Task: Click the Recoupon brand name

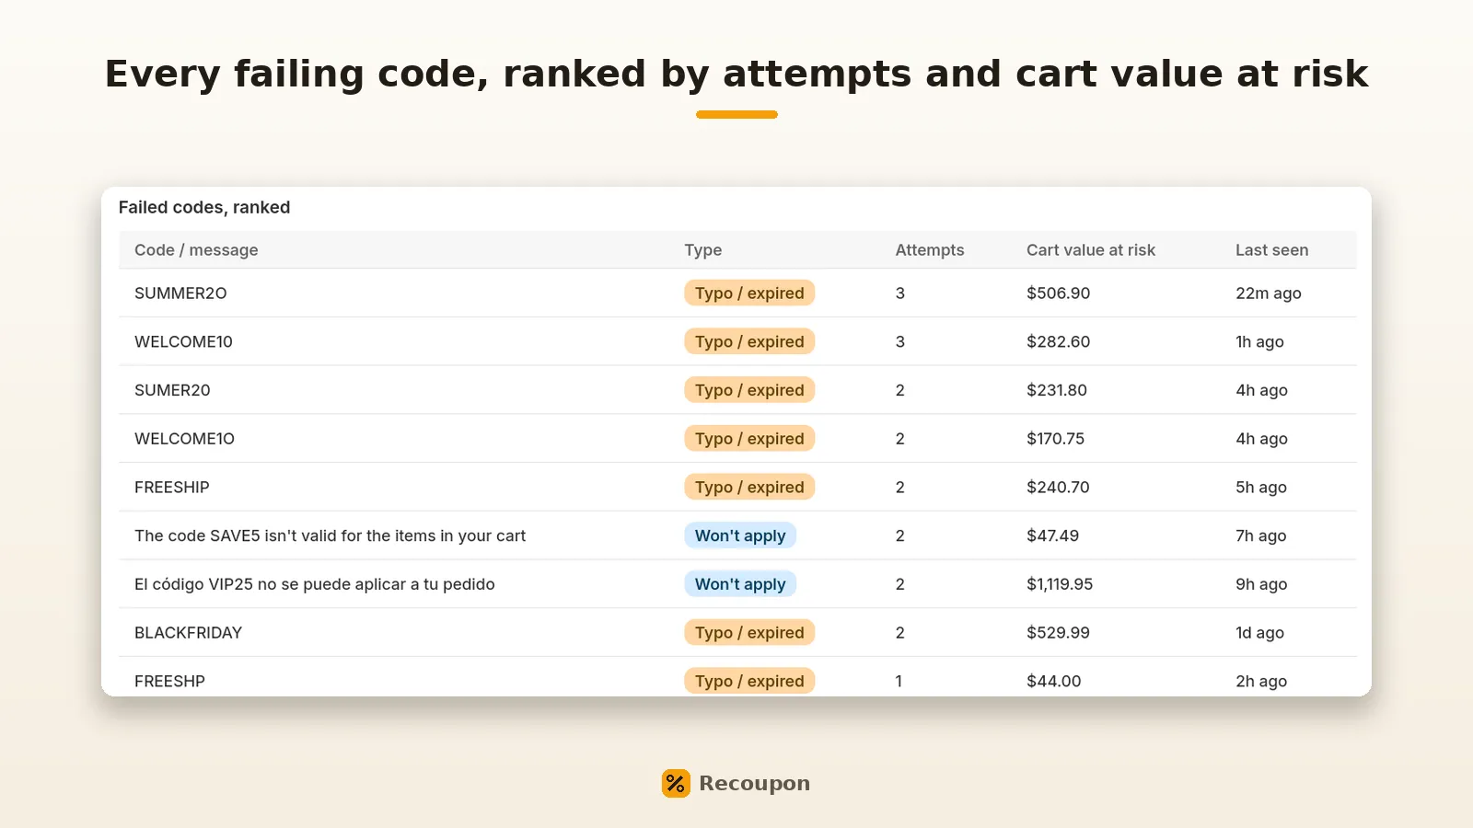Action: click(x=754, y=783)
